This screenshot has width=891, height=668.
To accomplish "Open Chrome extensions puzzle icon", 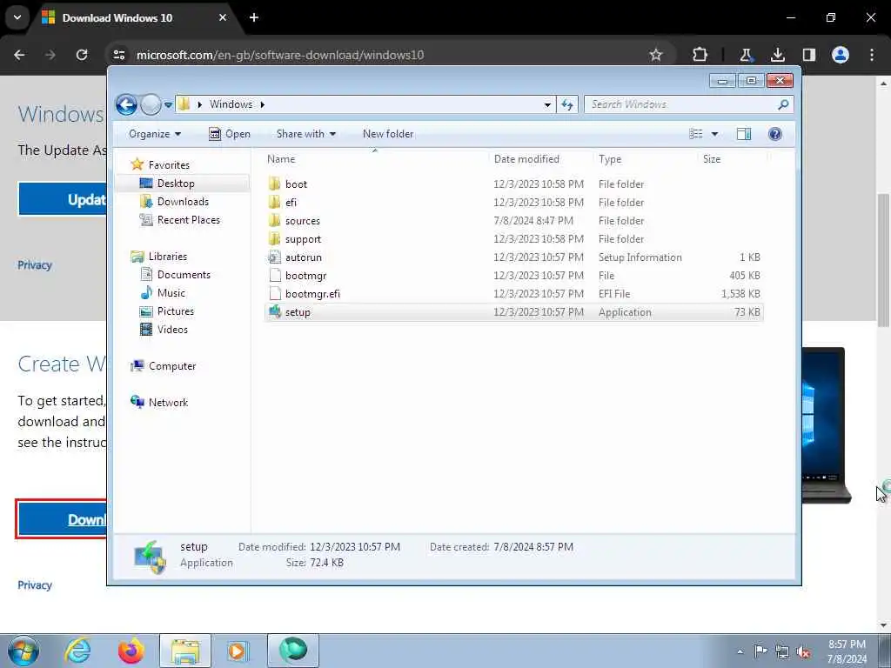I will (x=700, y=55).
